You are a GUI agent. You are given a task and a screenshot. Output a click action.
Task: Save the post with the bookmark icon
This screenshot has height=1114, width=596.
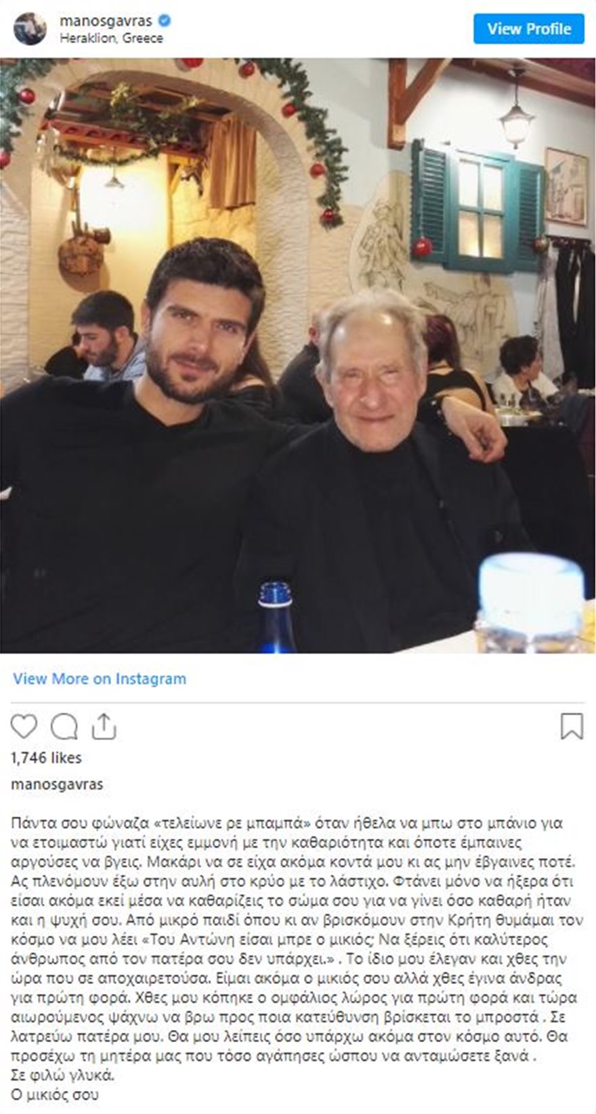coord(572,726)
